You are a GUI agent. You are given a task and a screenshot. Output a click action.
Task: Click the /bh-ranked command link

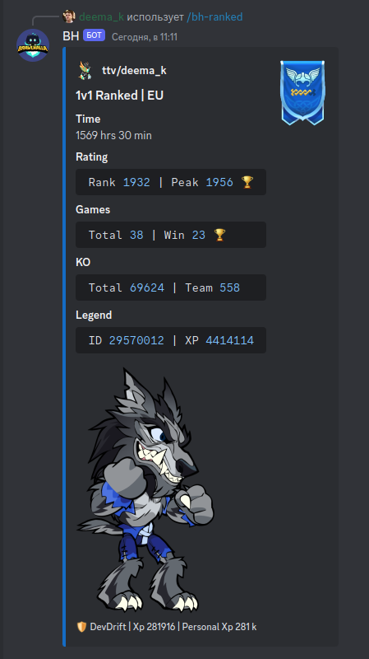pyautogui.click(x=214, y=16)
